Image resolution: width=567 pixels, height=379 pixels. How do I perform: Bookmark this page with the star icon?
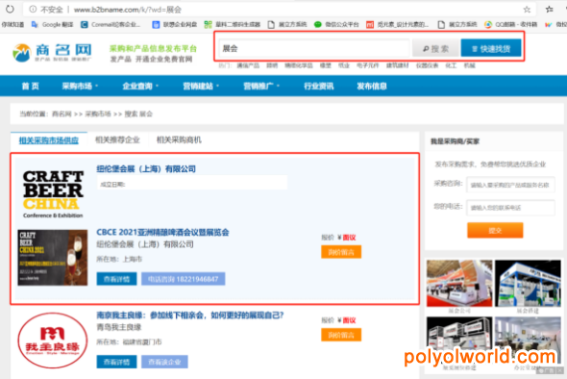click(x=527, y=10)
